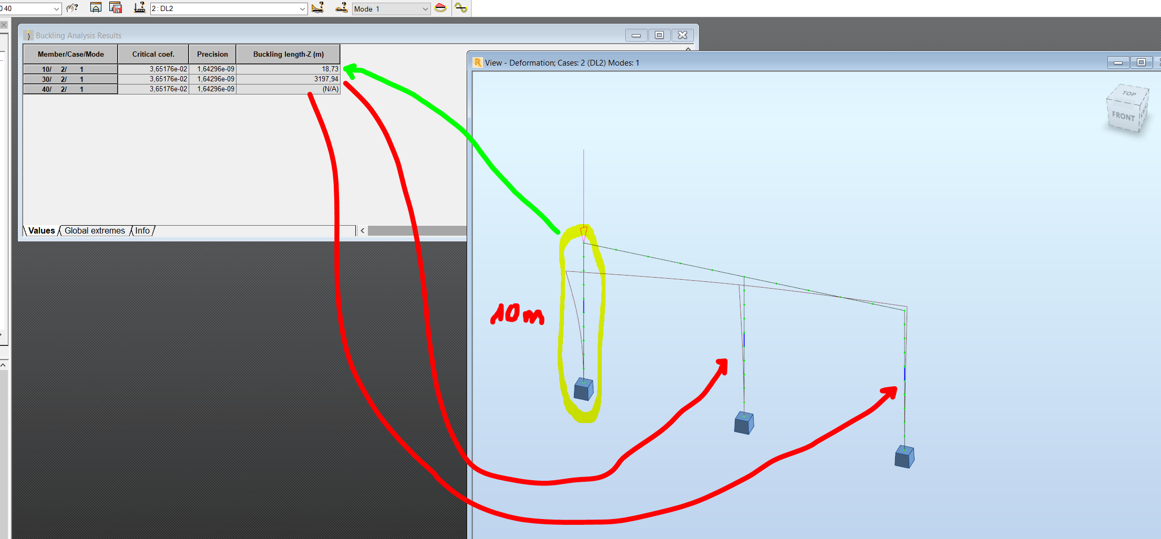
Task: Select the context help pointer tool
Action: click(72, 8)
